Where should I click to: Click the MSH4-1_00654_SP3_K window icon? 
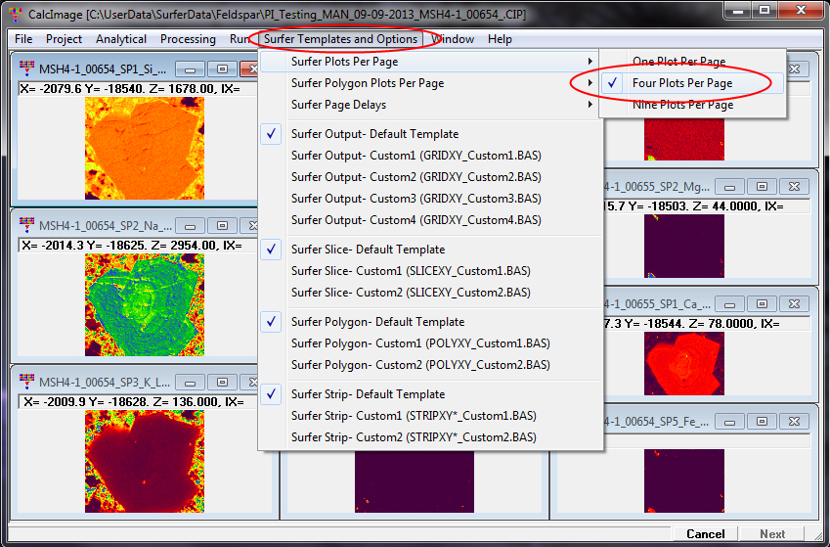26,382
